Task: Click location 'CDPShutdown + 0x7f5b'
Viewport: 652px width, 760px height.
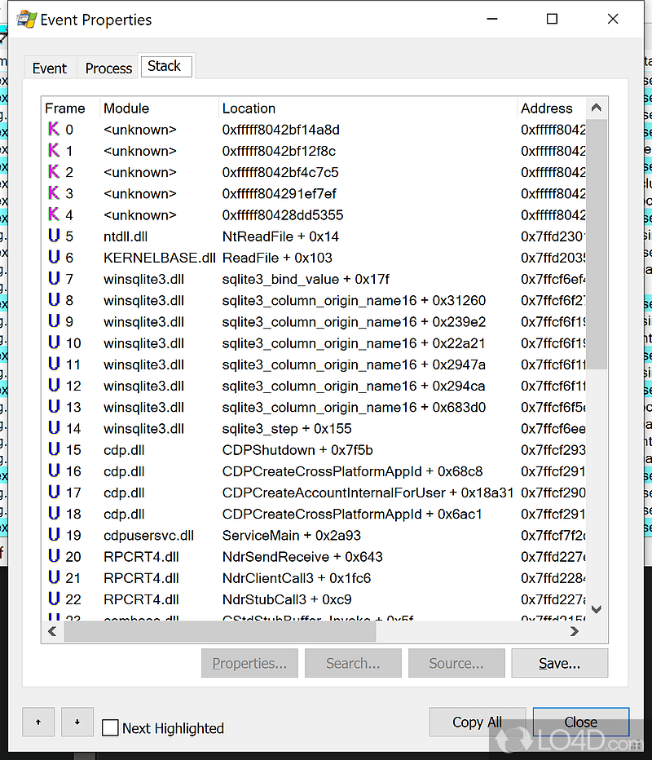Action: coord(297,450)
